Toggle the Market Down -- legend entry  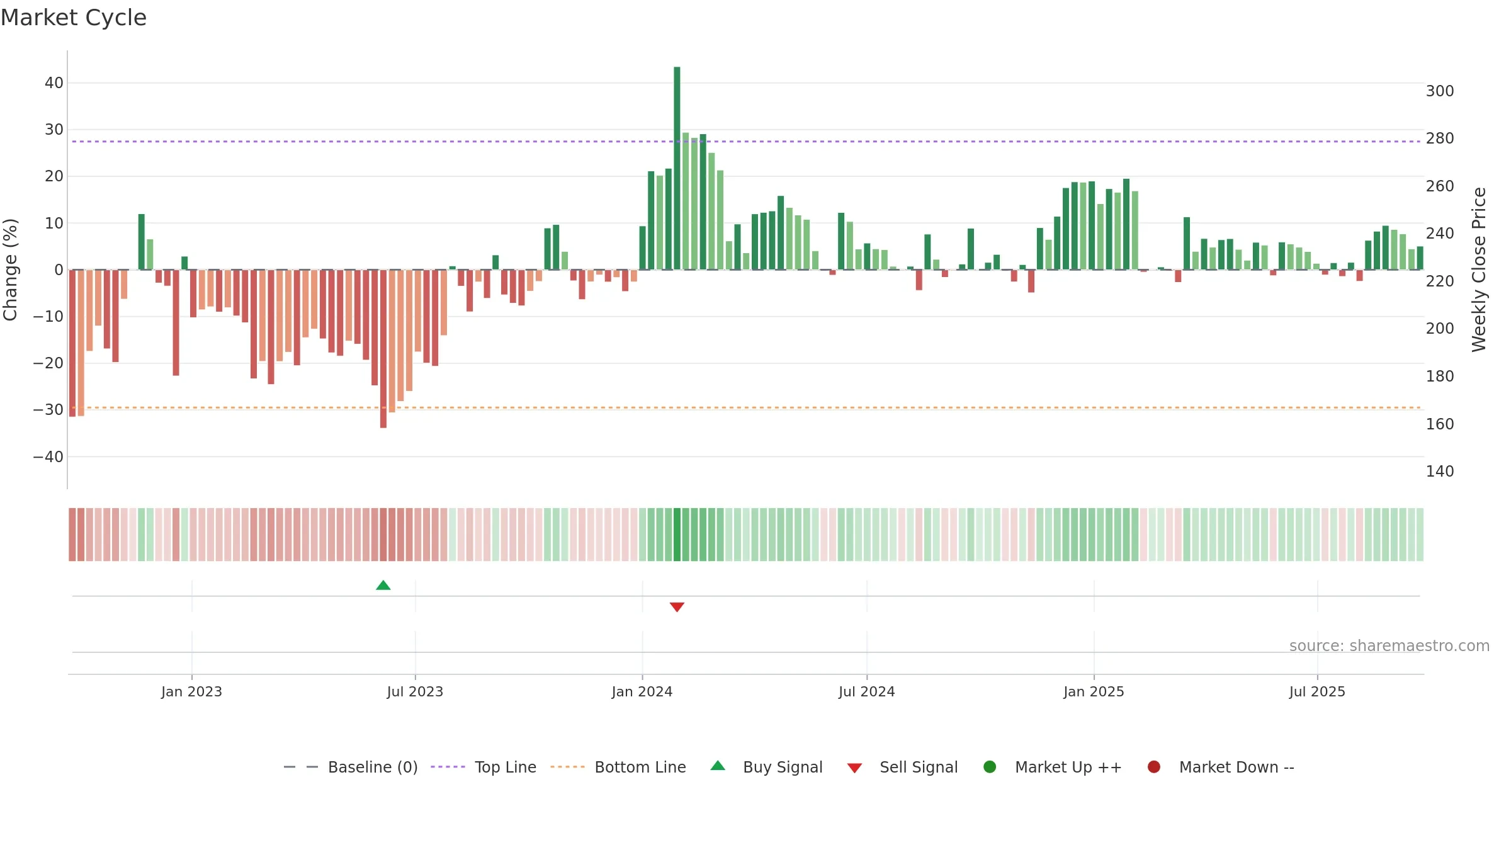pos(1221,767)
